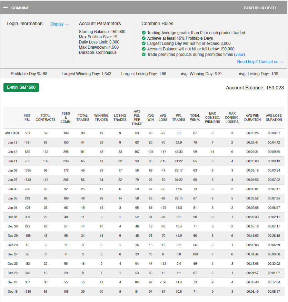Click the AVERAGE row label
This screenshot has height=302, width=288.
[x=12, y=133]
